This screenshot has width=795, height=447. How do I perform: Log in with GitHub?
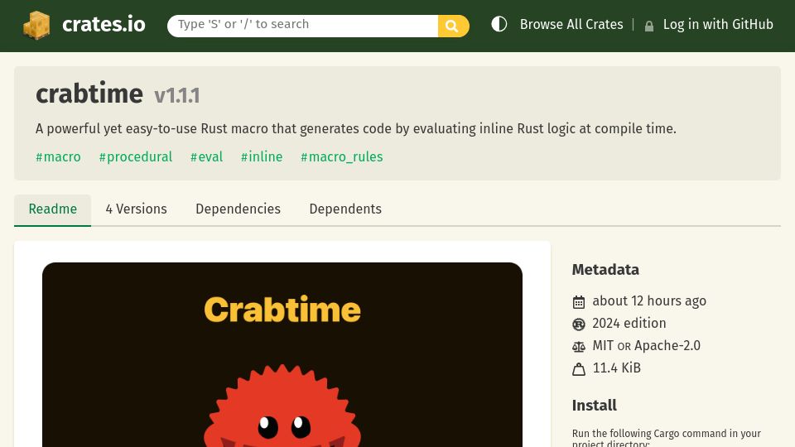(718, 24)
